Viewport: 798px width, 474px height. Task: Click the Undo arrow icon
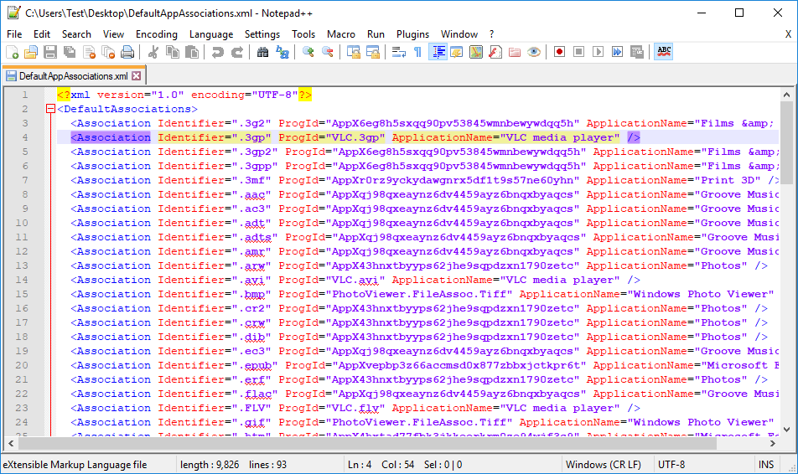[x=218, y=52]
